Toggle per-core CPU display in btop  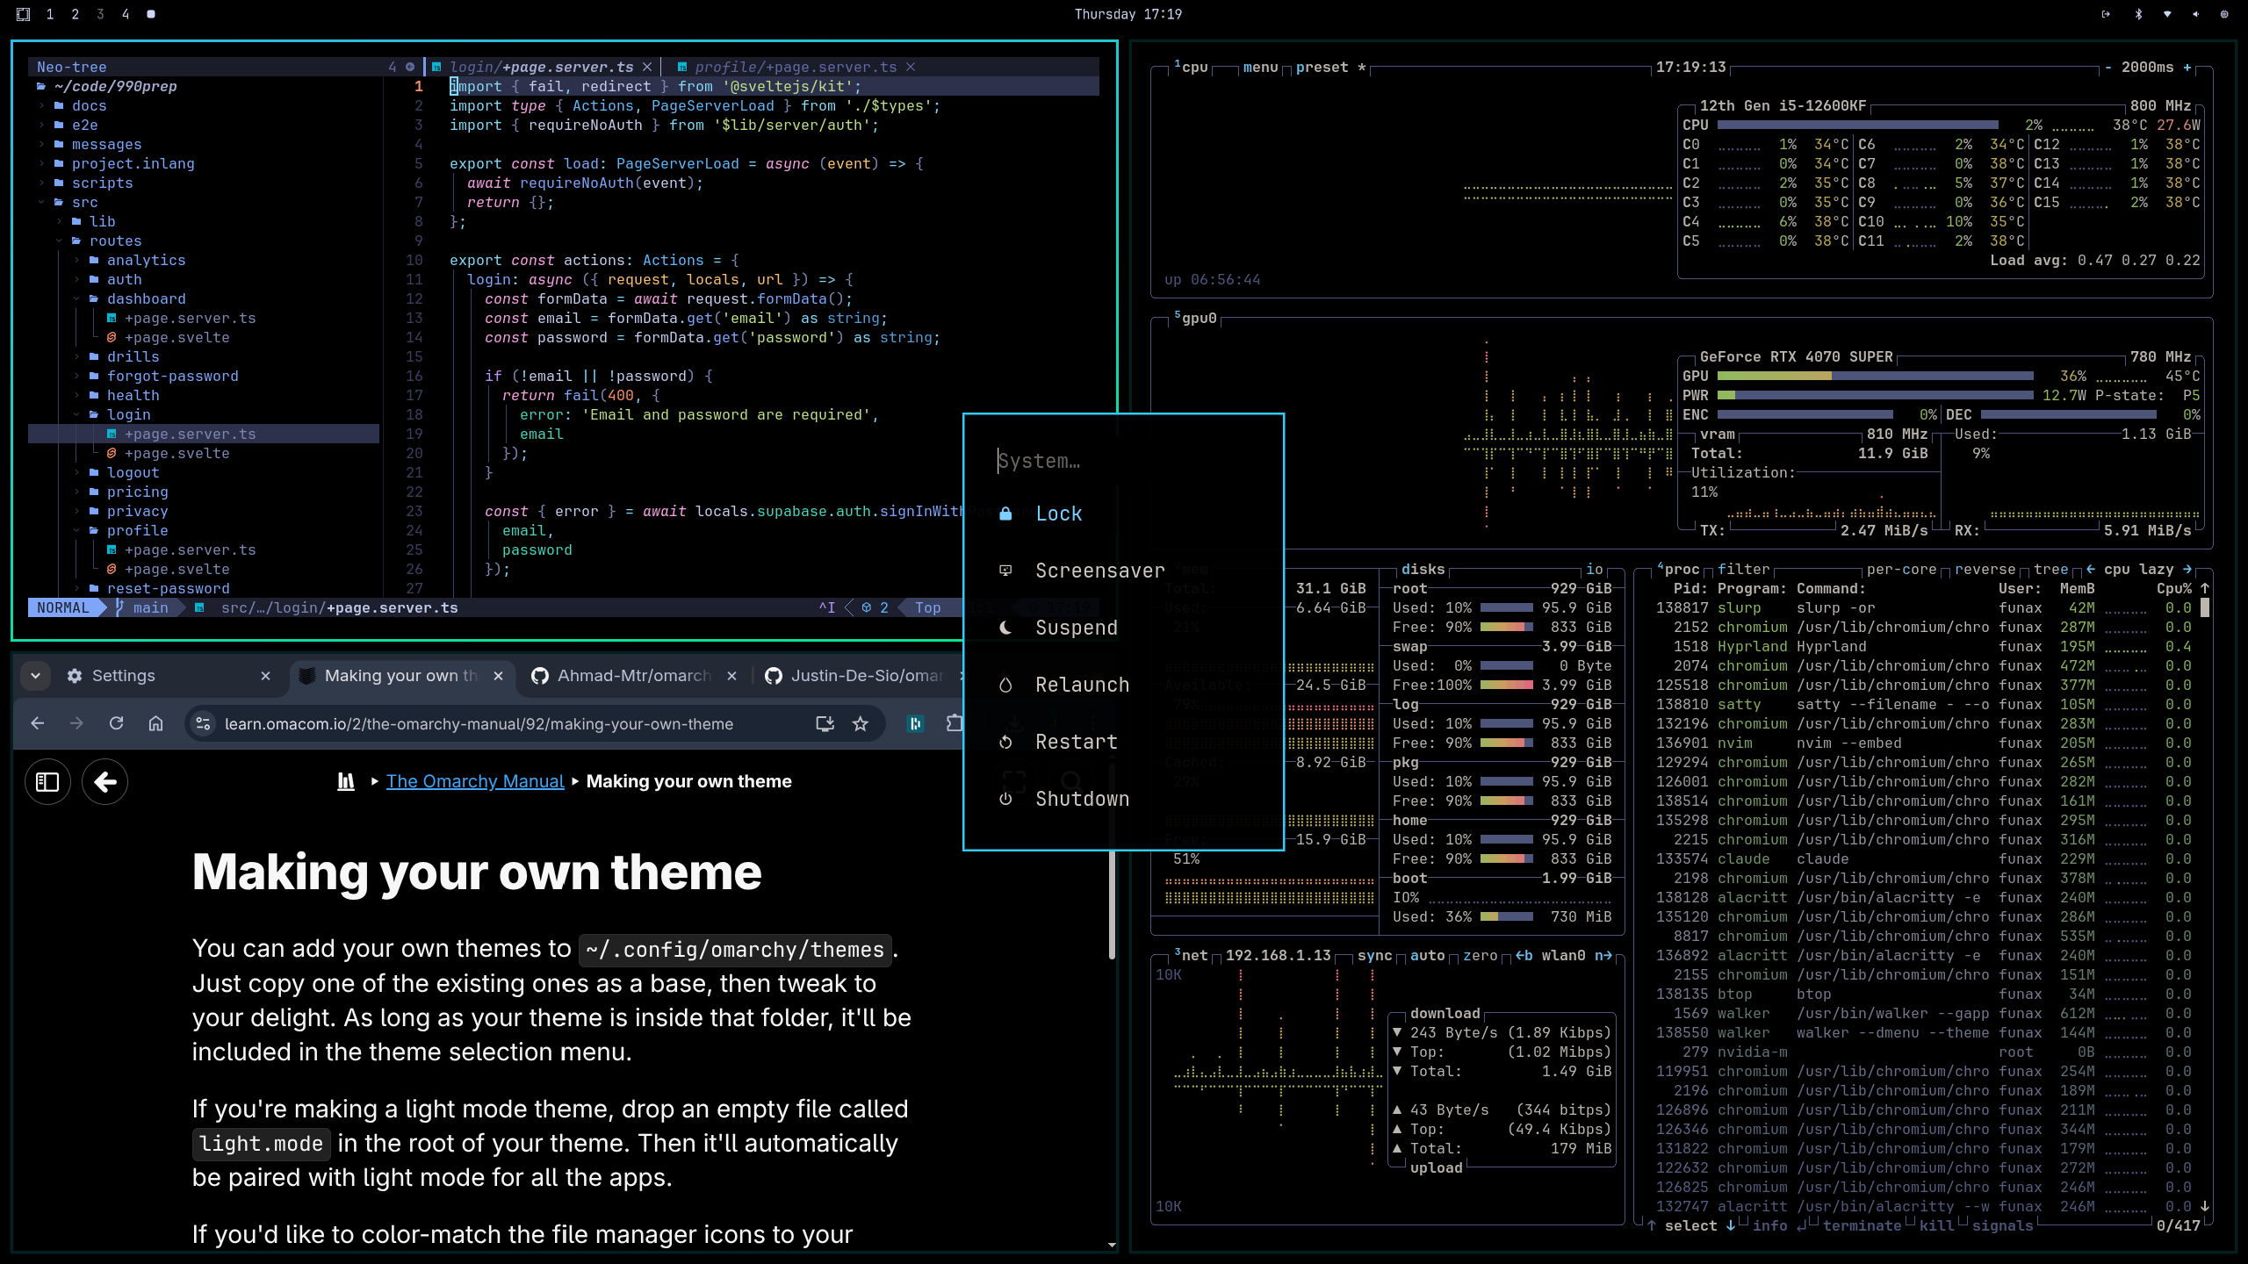point(1901,570)
